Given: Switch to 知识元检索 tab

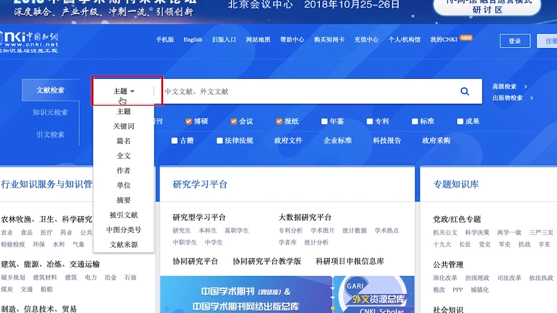Looking at the screenshot, I should (x=50, y=112).
